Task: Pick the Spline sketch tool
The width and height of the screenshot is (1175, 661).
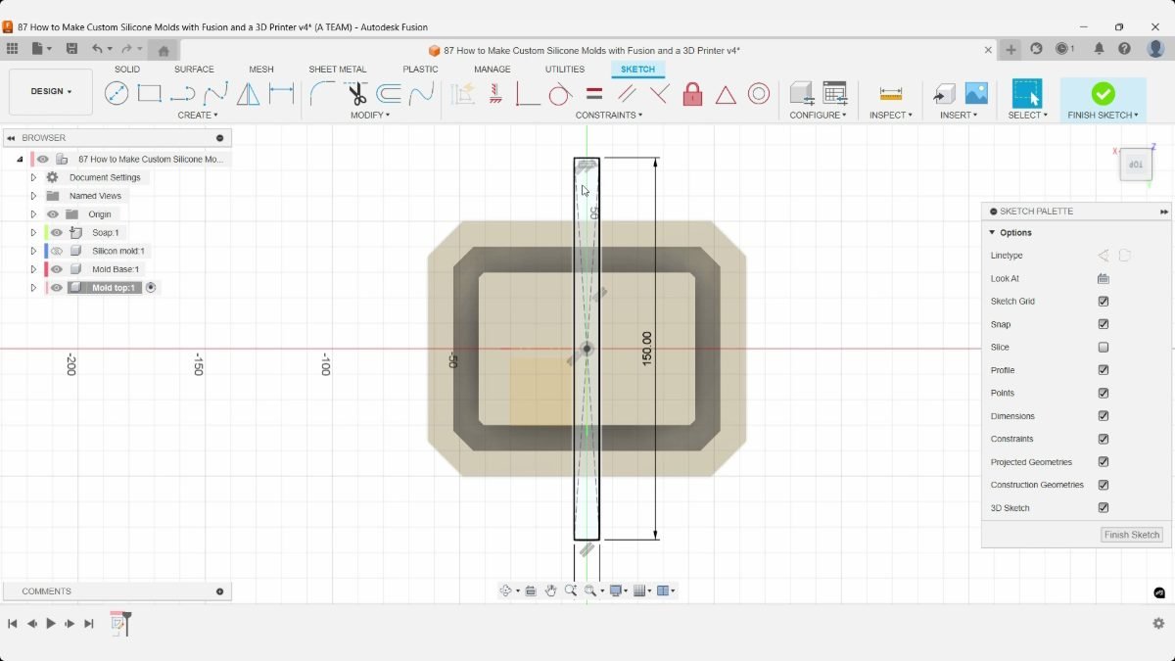Action: point(215,94)
